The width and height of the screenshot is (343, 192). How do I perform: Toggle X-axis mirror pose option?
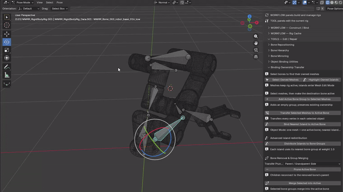tap(322, 9)
